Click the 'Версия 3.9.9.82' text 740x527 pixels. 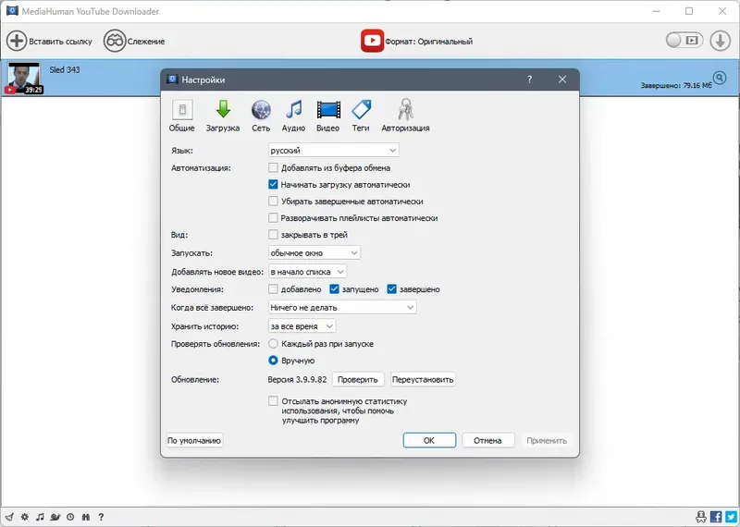click(297, 380)
